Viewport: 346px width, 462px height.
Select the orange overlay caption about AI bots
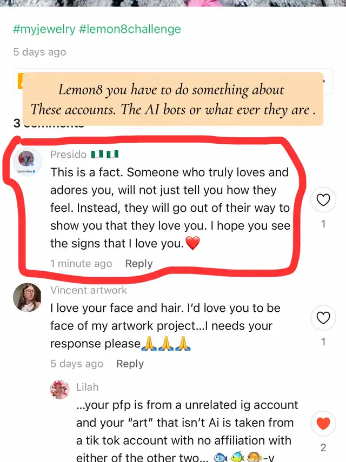[x=173, y=99]
